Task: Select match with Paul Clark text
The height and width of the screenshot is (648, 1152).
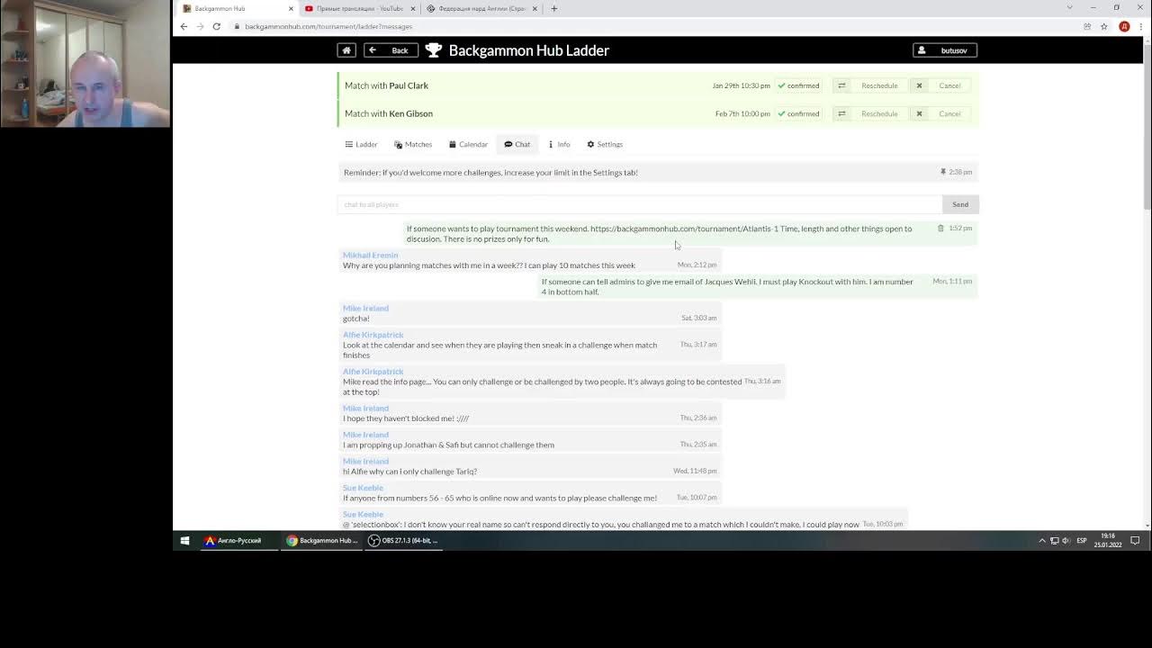Action: [x=386, y=85]
